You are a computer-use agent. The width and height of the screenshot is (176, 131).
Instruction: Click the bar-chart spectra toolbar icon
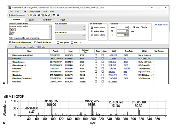[49, 15]
